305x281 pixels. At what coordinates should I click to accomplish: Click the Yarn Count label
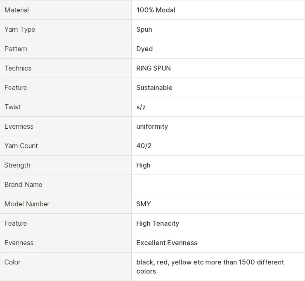coord(21,146)
